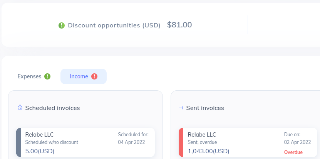
Task: Click Relabe LLC name in sent invoice card
Action: 202,135
